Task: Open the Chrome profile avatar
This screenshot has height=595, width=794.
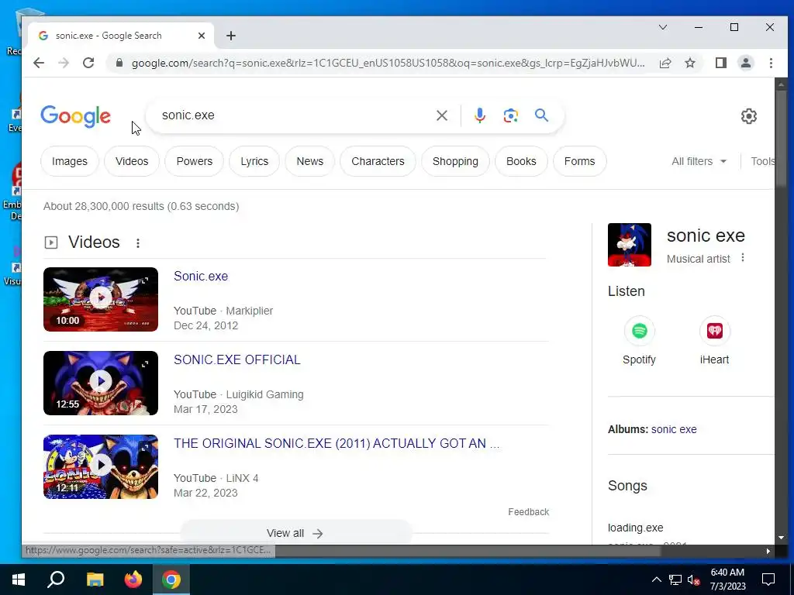Action: click(745, 63)
